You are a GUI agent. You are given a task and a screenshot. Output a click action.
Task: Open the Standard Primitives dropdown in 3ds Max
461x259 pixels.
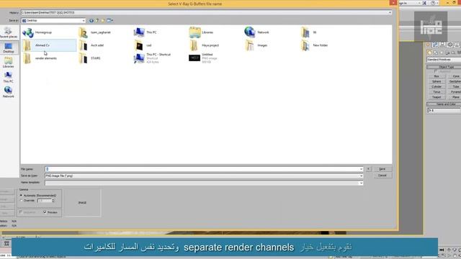point(444,60)
